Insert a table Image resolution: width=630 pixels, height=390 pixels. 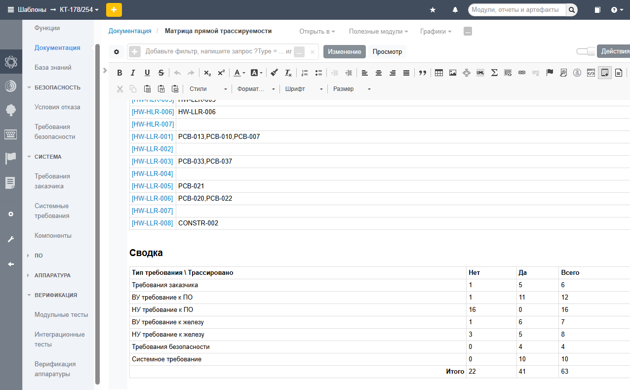tap(439, 73)
